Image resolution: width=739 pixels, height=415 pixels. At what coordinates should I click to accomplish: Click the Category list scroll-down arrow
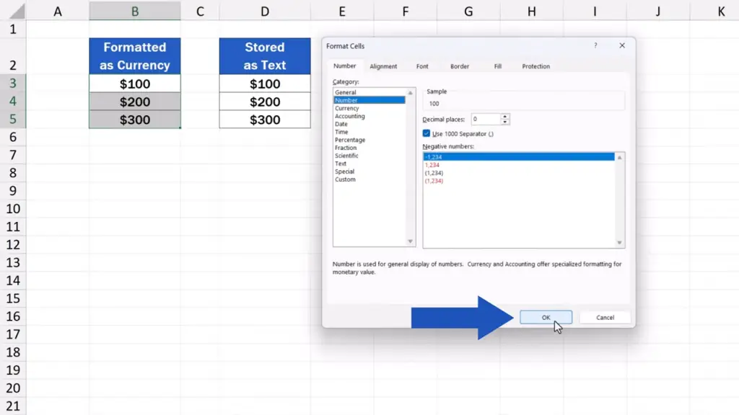point(411,242)
